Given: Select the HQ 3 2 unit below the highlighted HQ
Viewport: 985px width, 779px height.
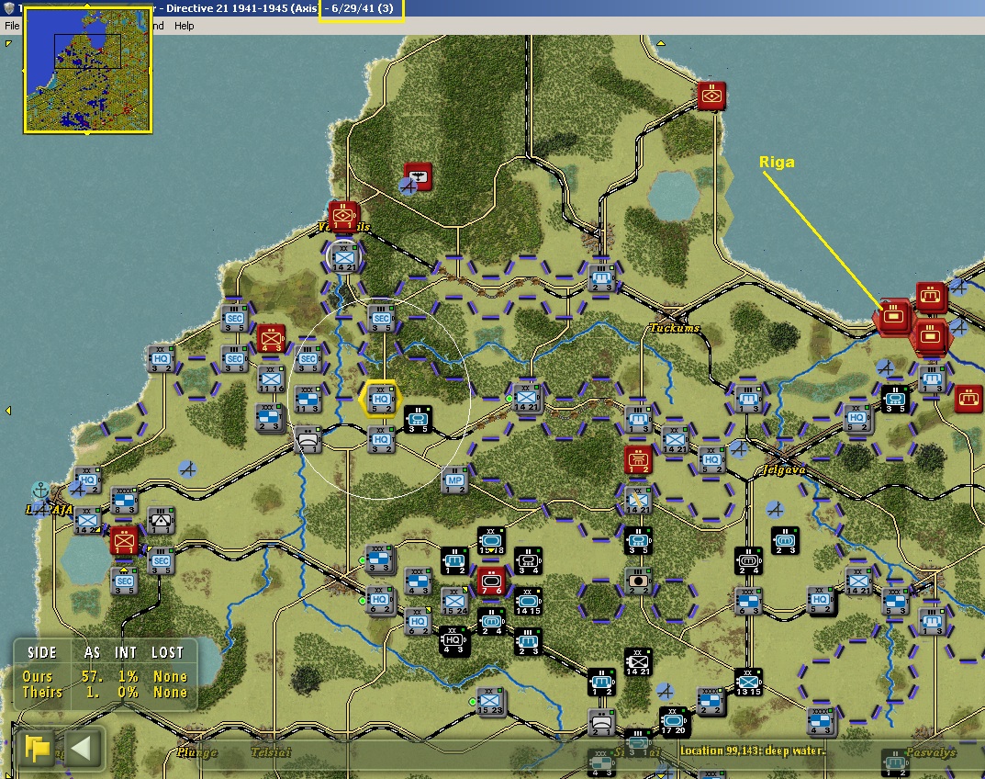Looking at the screenshot, I should coord(381,439).
